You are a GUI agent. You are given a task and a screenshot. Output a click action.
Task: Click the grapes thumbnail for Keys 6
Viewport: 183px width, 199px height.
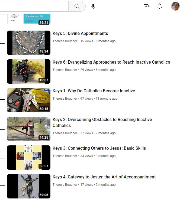pyautogui.click(x=29, y=71)
